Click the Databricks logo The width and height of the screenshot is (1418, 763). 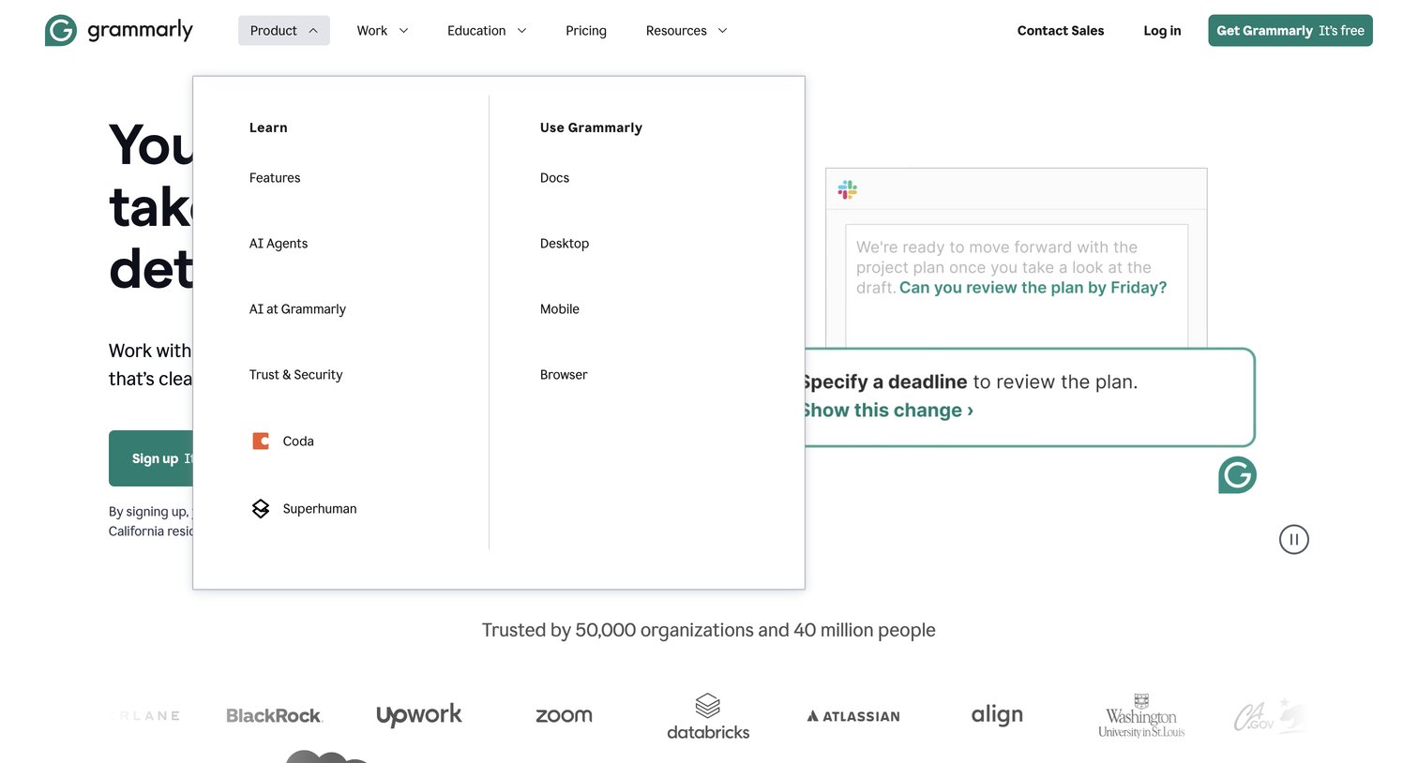[x=708, y=717]
